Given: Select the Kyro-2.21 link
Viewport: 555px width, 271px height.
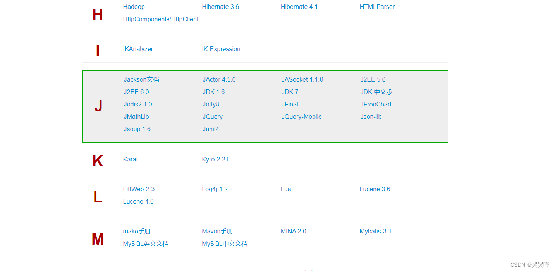Looking at the screenshot, I should coord(215,159).
